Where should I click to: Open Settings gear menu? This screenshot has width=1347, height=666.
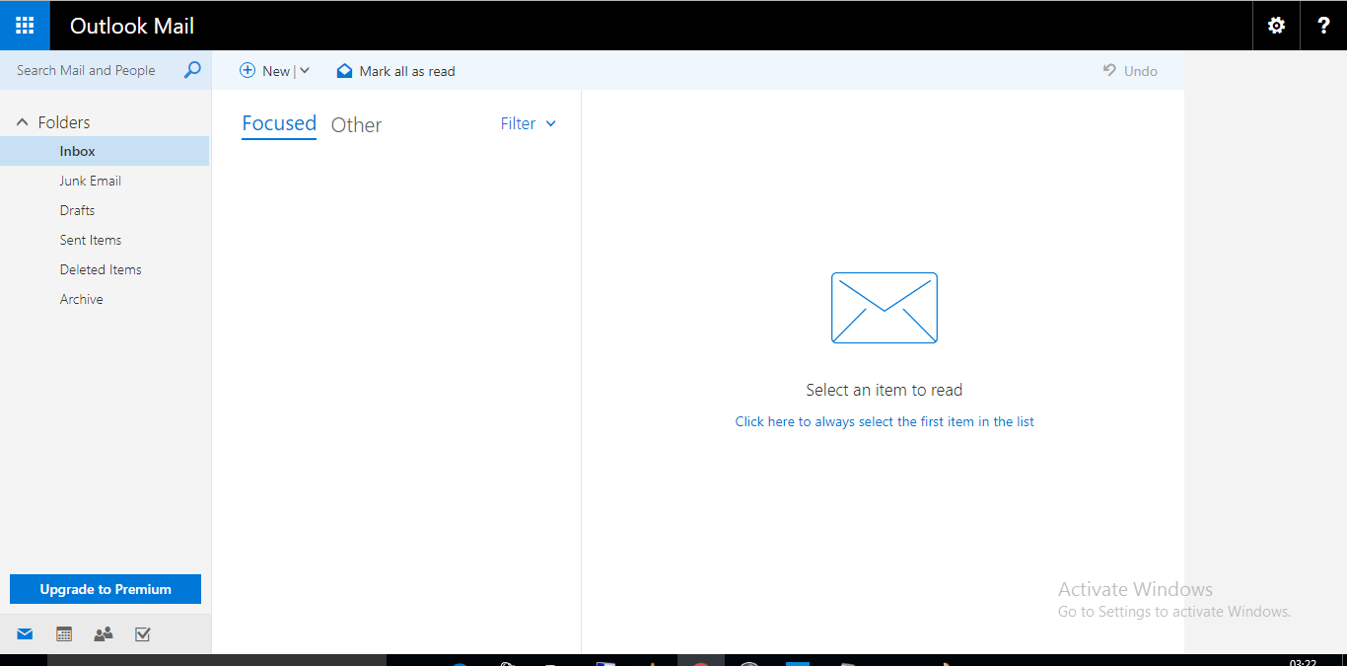point(1276,26)
